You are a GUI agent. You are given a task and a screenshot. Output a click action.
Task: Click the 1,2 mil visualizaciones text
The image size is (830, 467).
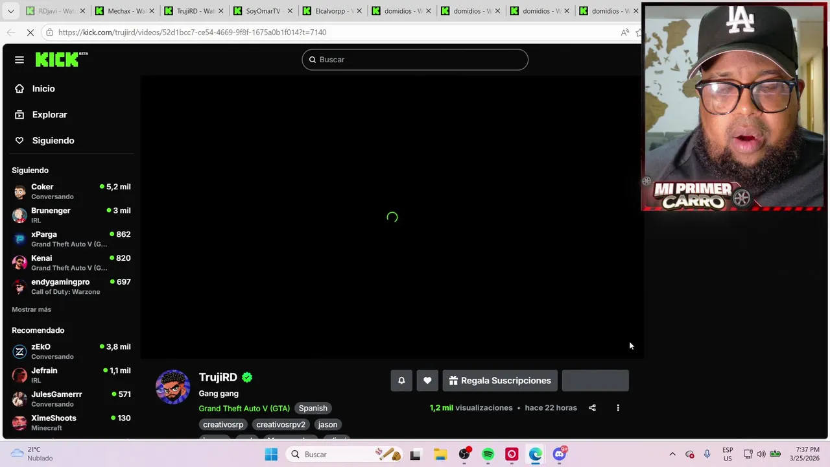pyautogui.click(x=471, y=408)
